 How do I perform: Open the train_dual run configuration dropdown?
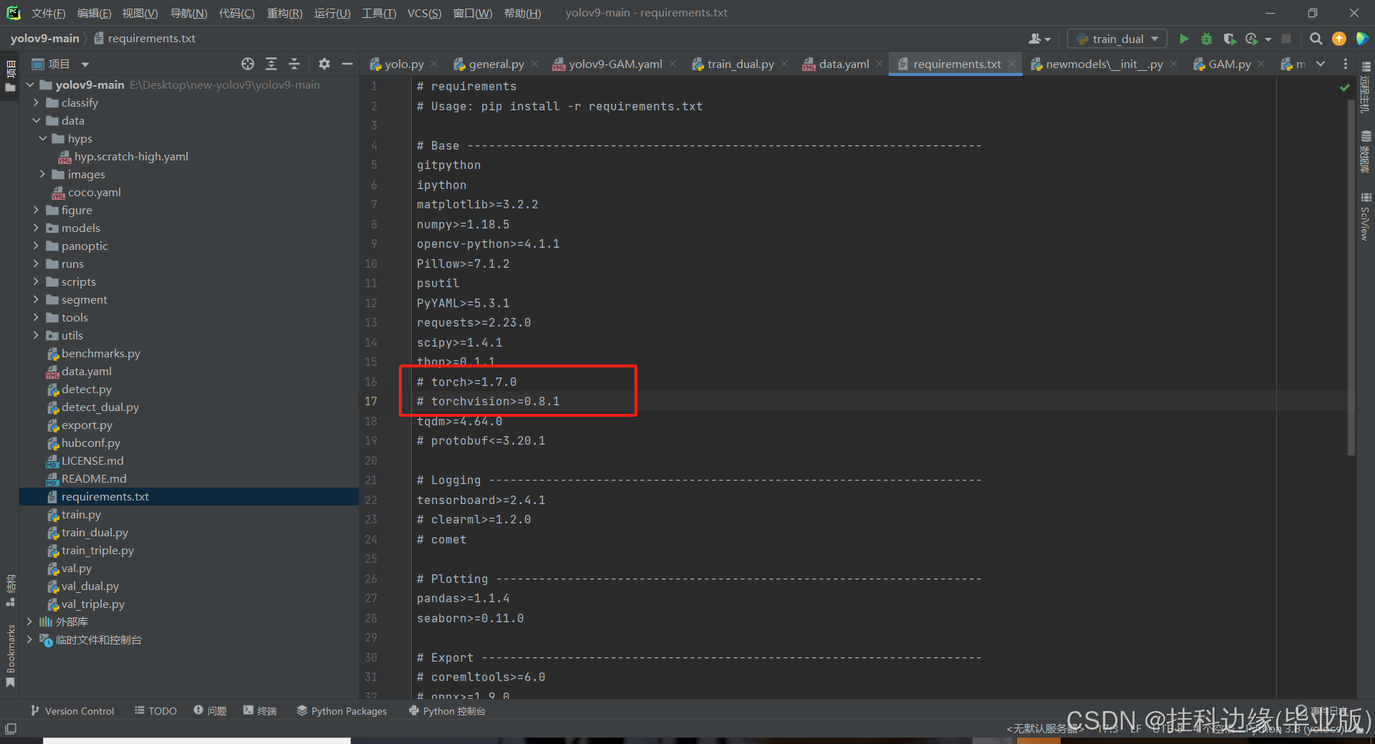(1117, 39)
